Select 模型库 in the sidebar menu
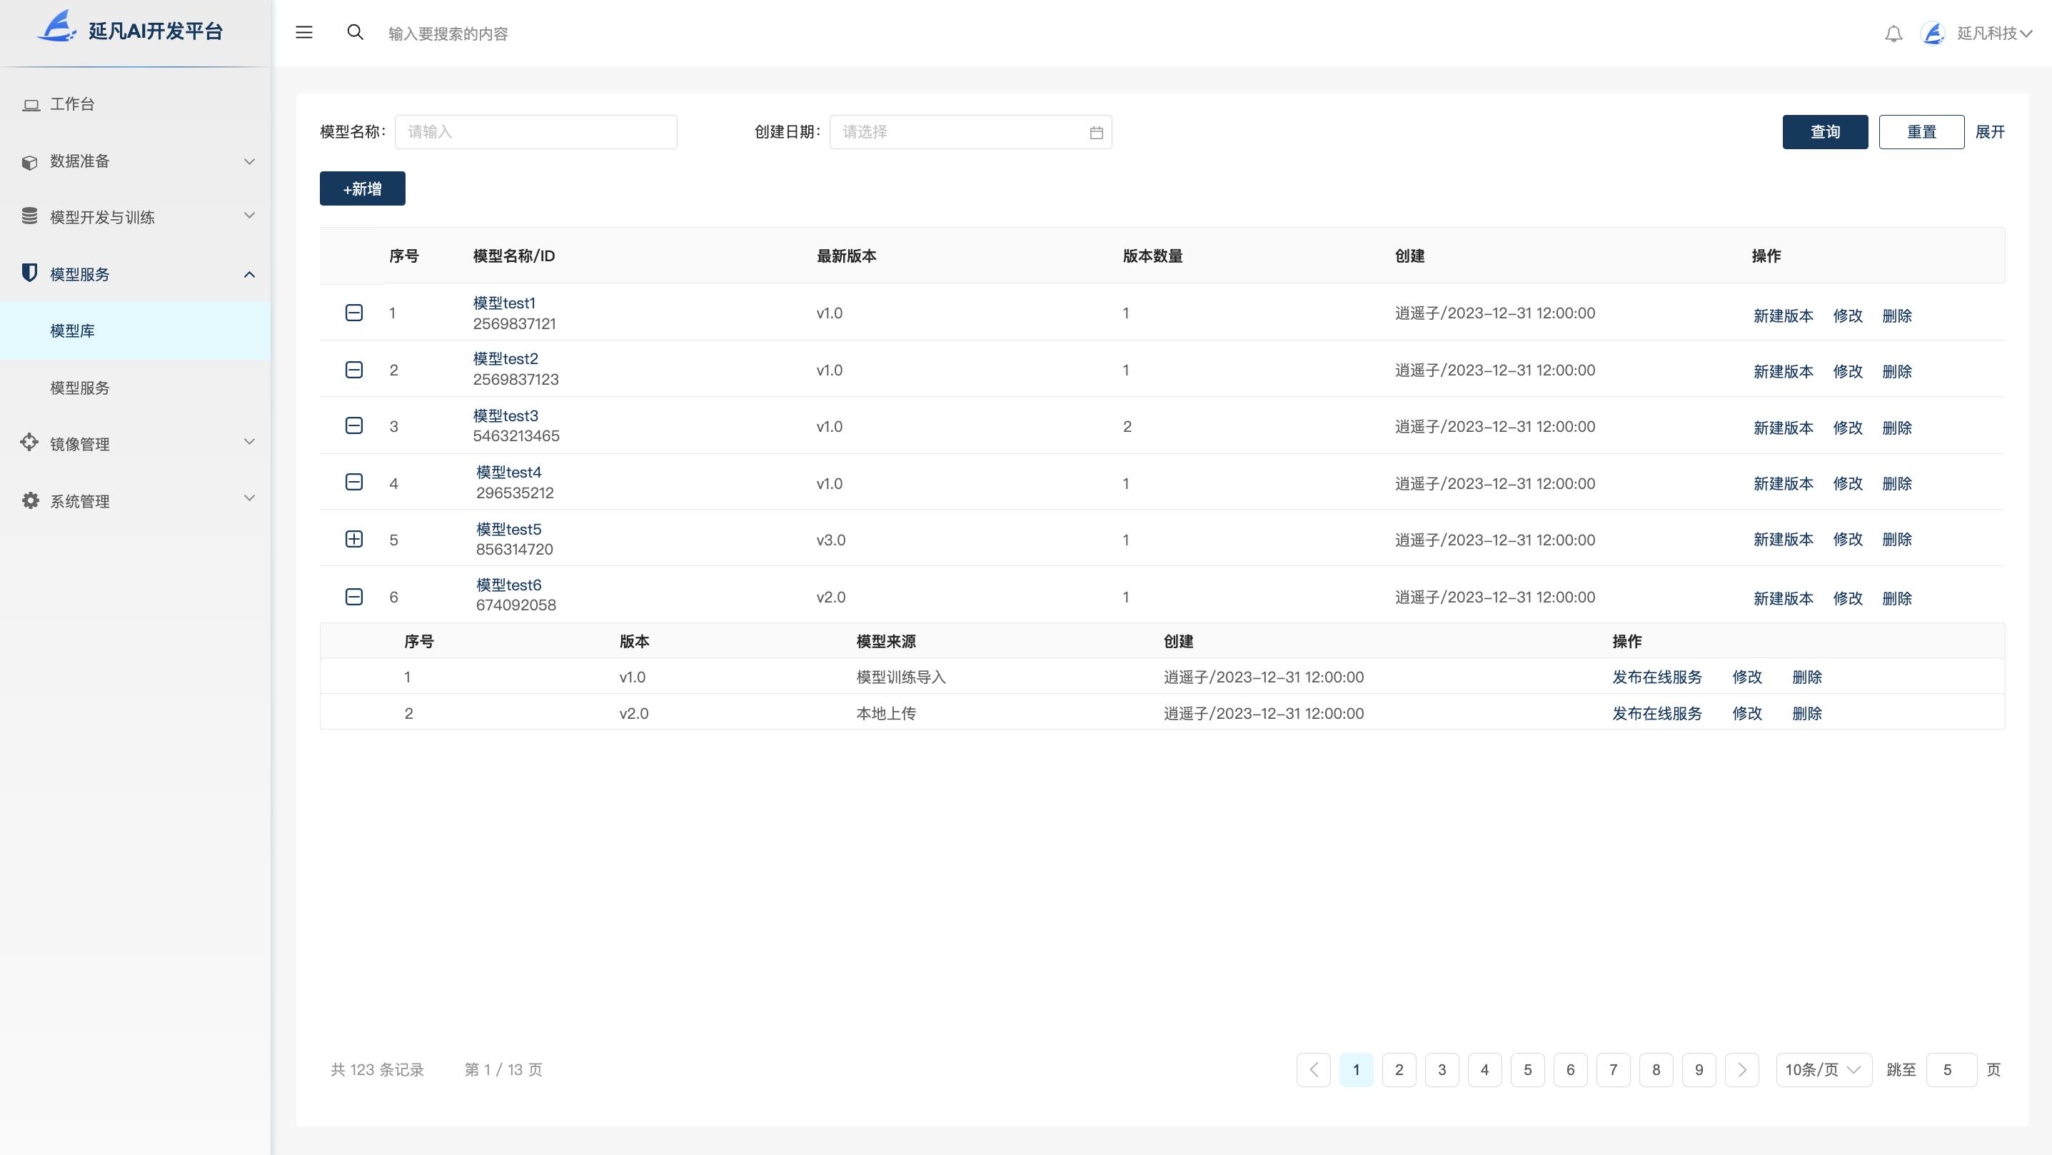The image size is (2052, 1155). [x=73, y=330]
